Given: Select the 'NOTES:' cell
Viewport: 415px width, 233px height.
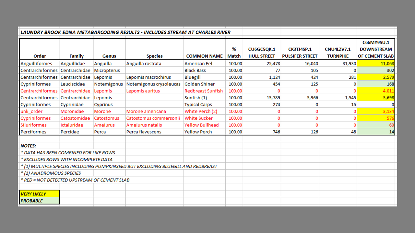Looking at the screenshot, I should point(40,146).
